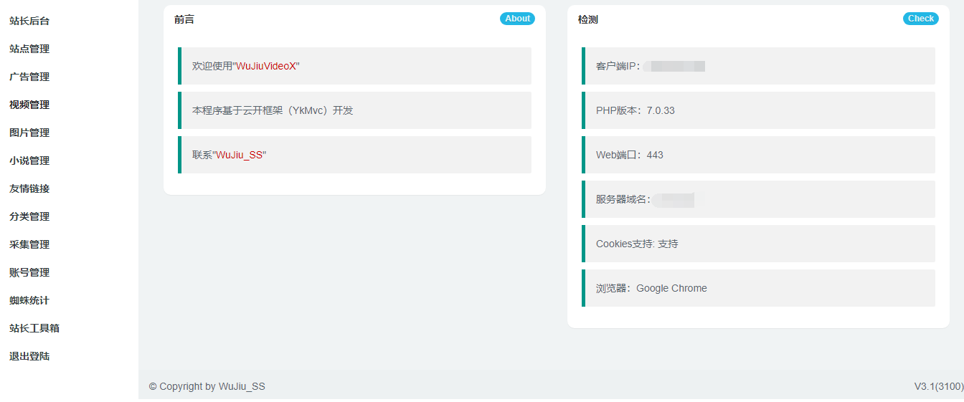Click the Web端口: 443 row
The image size is (964, 402).
pos(758,155)
